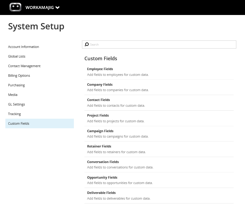The height and width of the screenshot is (211, 245).
Task: Open Opportunity Fields link
Action: 102,177
